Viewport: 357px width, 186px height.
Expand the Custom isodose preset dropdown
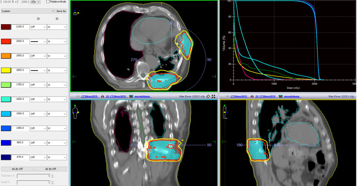[28, 11]
